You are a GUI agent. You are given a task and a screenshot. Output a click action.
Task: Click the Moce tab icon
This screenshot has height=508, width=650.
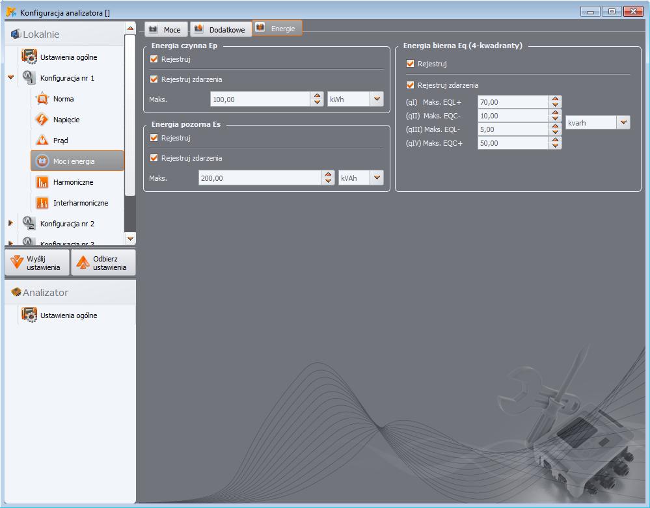(x=154, y=29)
